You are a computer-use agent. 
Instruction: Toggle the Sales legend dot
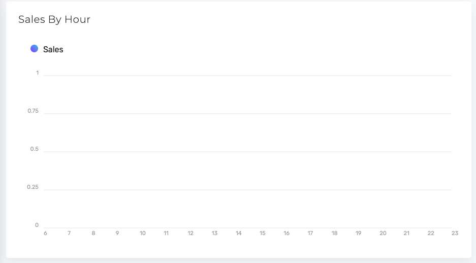point(35,49)
